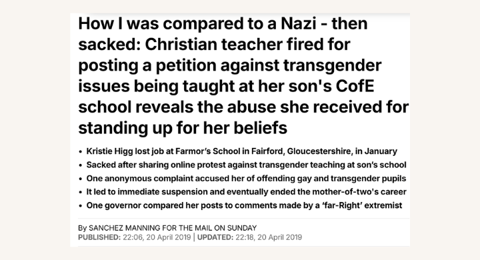Image resolution: width=480 pixels, height=260 pixels.
Task: Click the PUBLISHED date text
Action: tap(135, 237)
